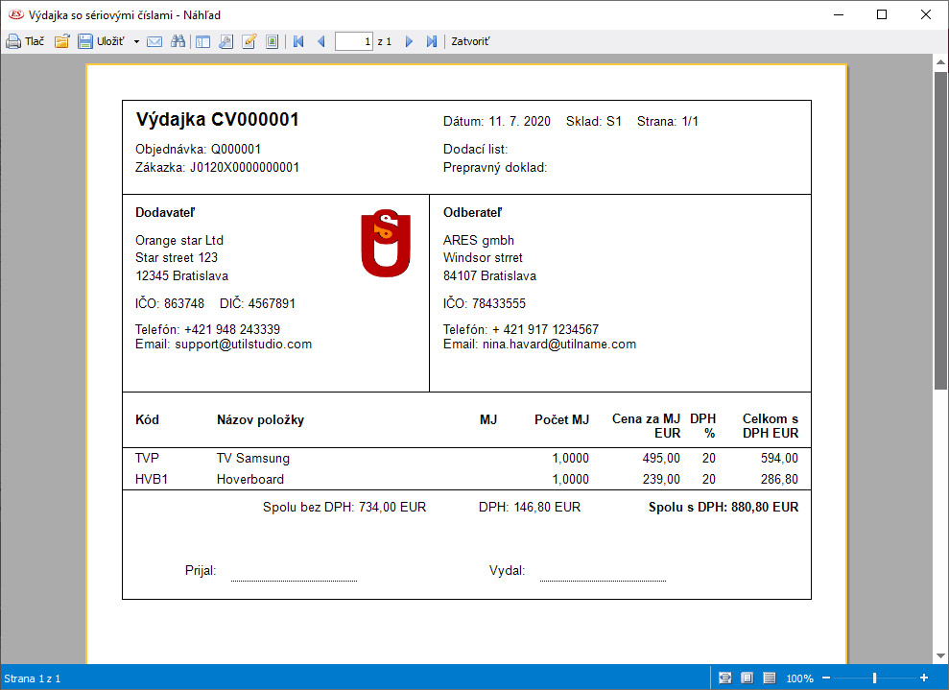Viewport: 949px width, 690px height.
Task: Open a file with the folder icon
Action: (x=61, y=41)
